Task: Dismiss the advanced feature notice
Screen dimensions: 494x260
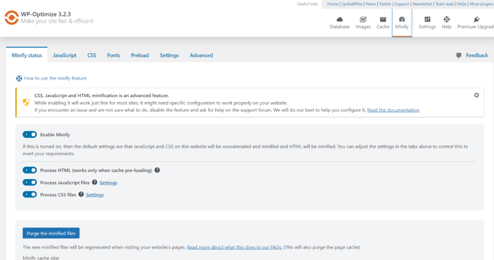Action: (x=476, y=95)
